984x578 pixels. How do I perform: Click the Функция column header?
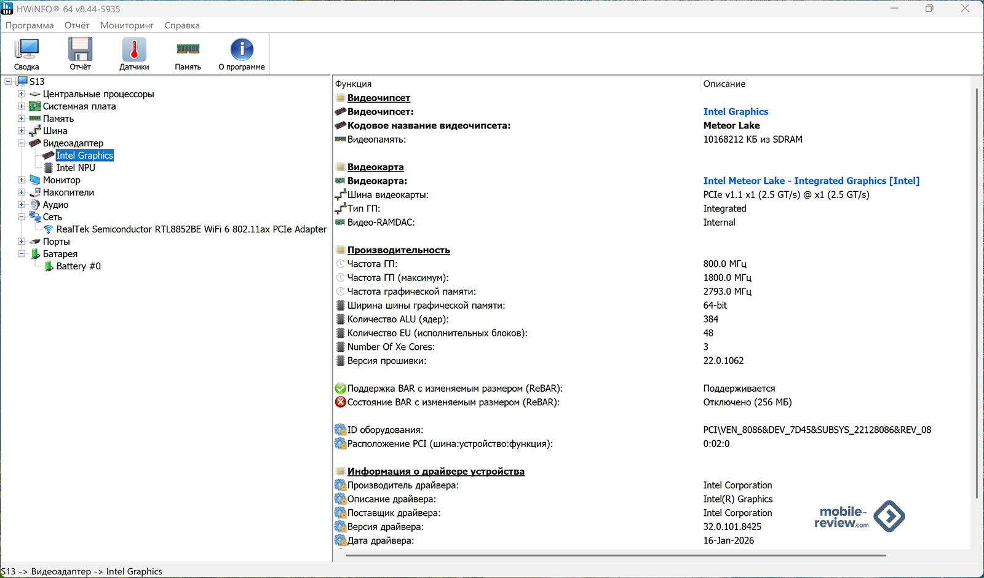click(x=354, y=84)
